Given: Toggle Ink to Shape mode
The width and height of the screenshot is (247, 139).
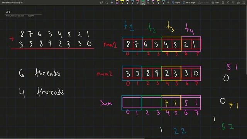Looking at the screenshot, I should pos(189,3).
